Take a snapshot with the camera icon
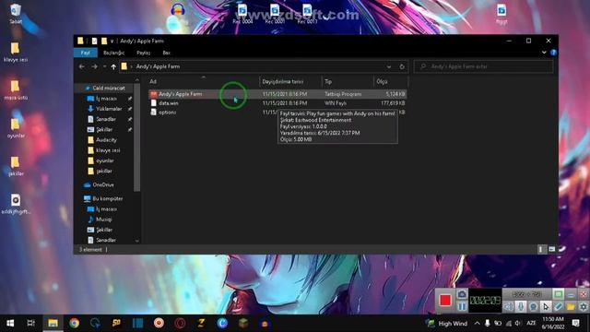The image size is (590, 332). point(462,294)
